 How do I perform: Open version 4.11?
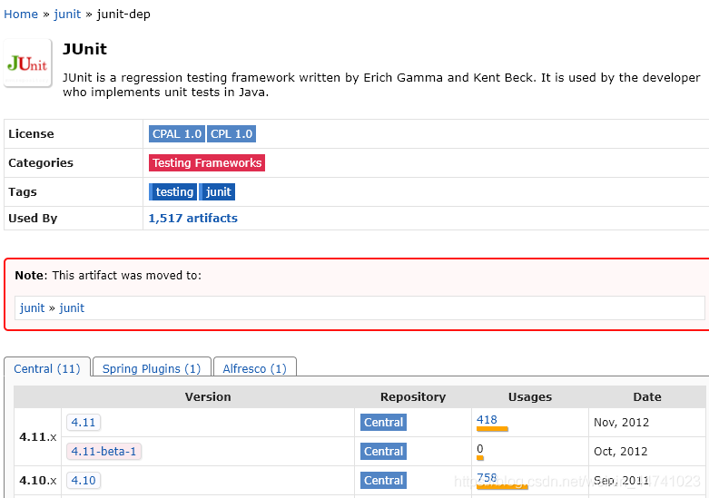tap(84, 422)
